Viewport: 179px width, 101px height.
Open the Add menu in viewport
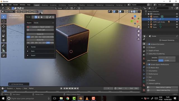(x=30, y=12)
